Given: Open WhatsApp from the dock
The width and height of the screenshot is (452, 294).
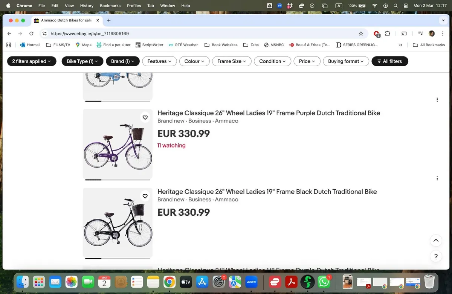Looking at the screenshot, I should click(x=324, y=282).
